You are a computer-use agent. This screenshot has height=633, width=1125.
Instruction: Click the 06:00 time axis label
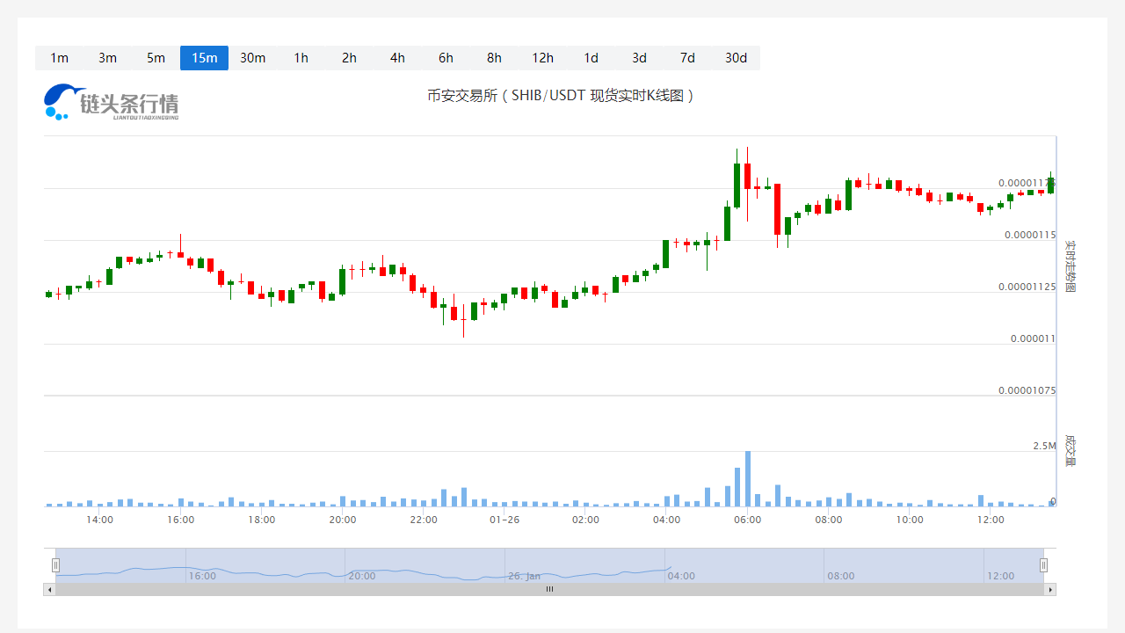pyautogui.click(x=747, y=520)
